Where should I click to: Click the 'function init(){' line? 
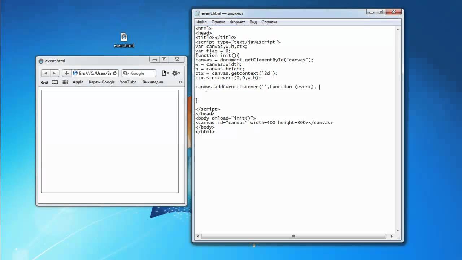217,55
